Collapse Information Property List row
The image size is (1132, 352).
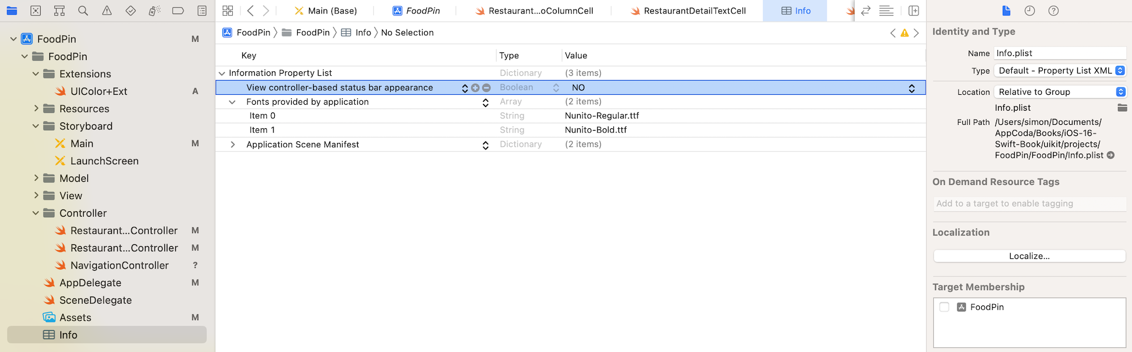tap(222, 74)
